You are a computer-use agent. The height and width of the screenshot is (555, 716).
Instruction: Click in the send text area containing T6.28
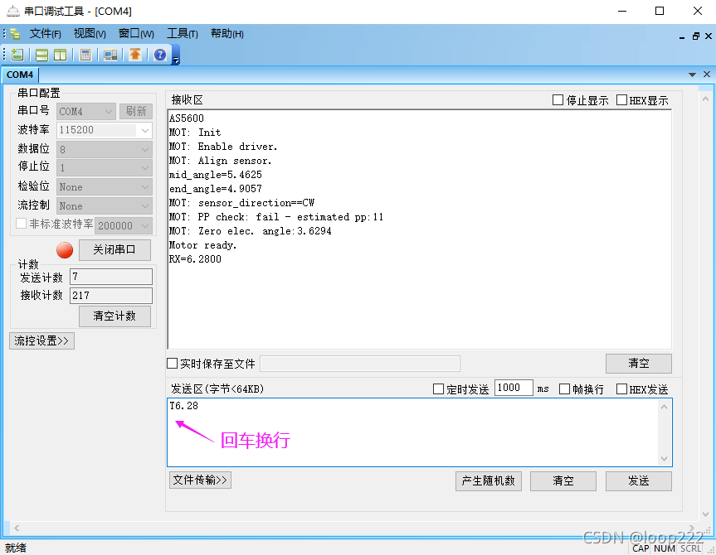pyautogui.click(x=413, y=432)
